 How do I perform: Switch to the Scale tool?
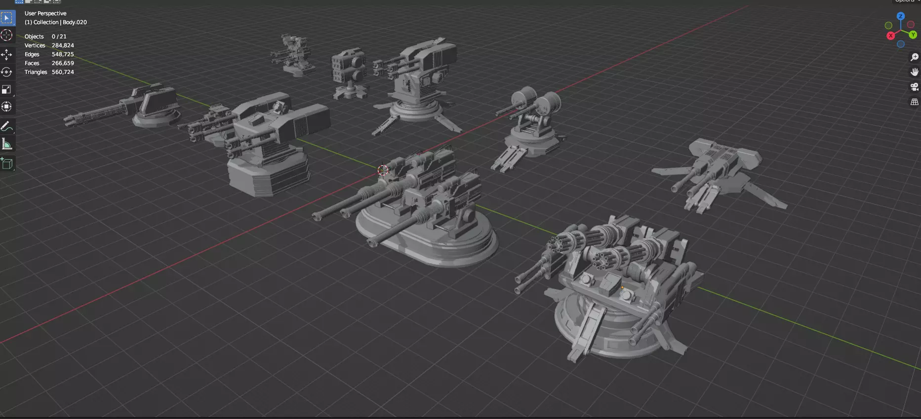coord(7,89)
